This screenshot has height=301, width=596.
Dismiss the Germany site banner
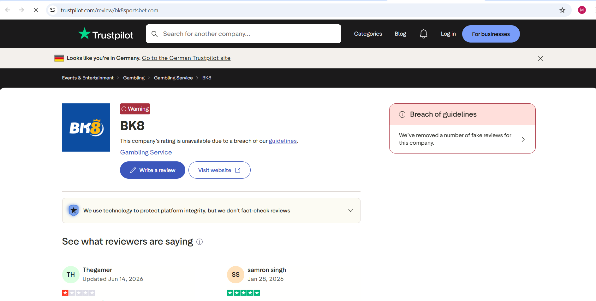tap(540, 59)
